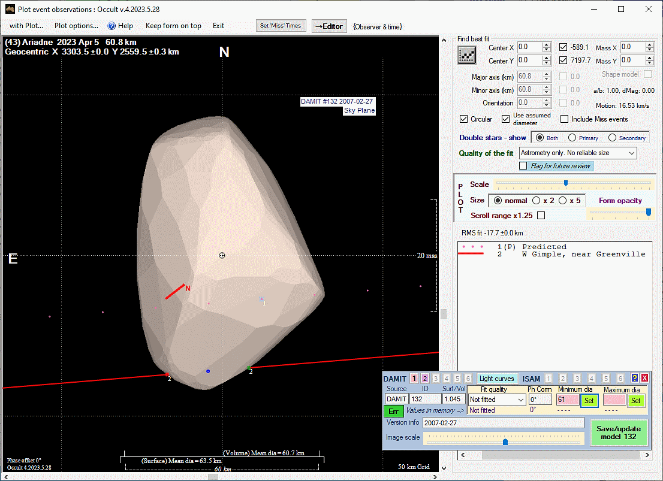
Task: Open the Plot options menu
Action: pyautogui.click(x=76, y=26)
